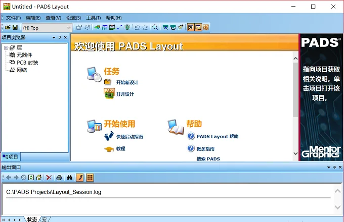Open the 编辑(E) menu
Viewport: 344px width, 222px height.
click(33, 18)
